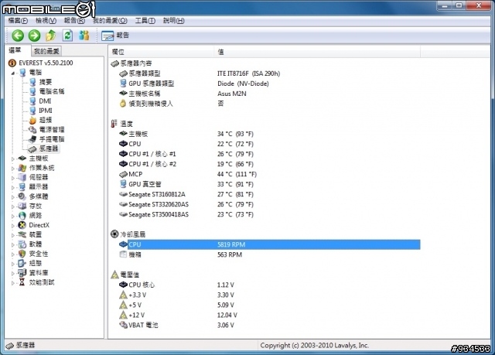Viewport: 495px width, 355px height.
Task: Open the 說明(H) menu
Action: pos(173,21)
